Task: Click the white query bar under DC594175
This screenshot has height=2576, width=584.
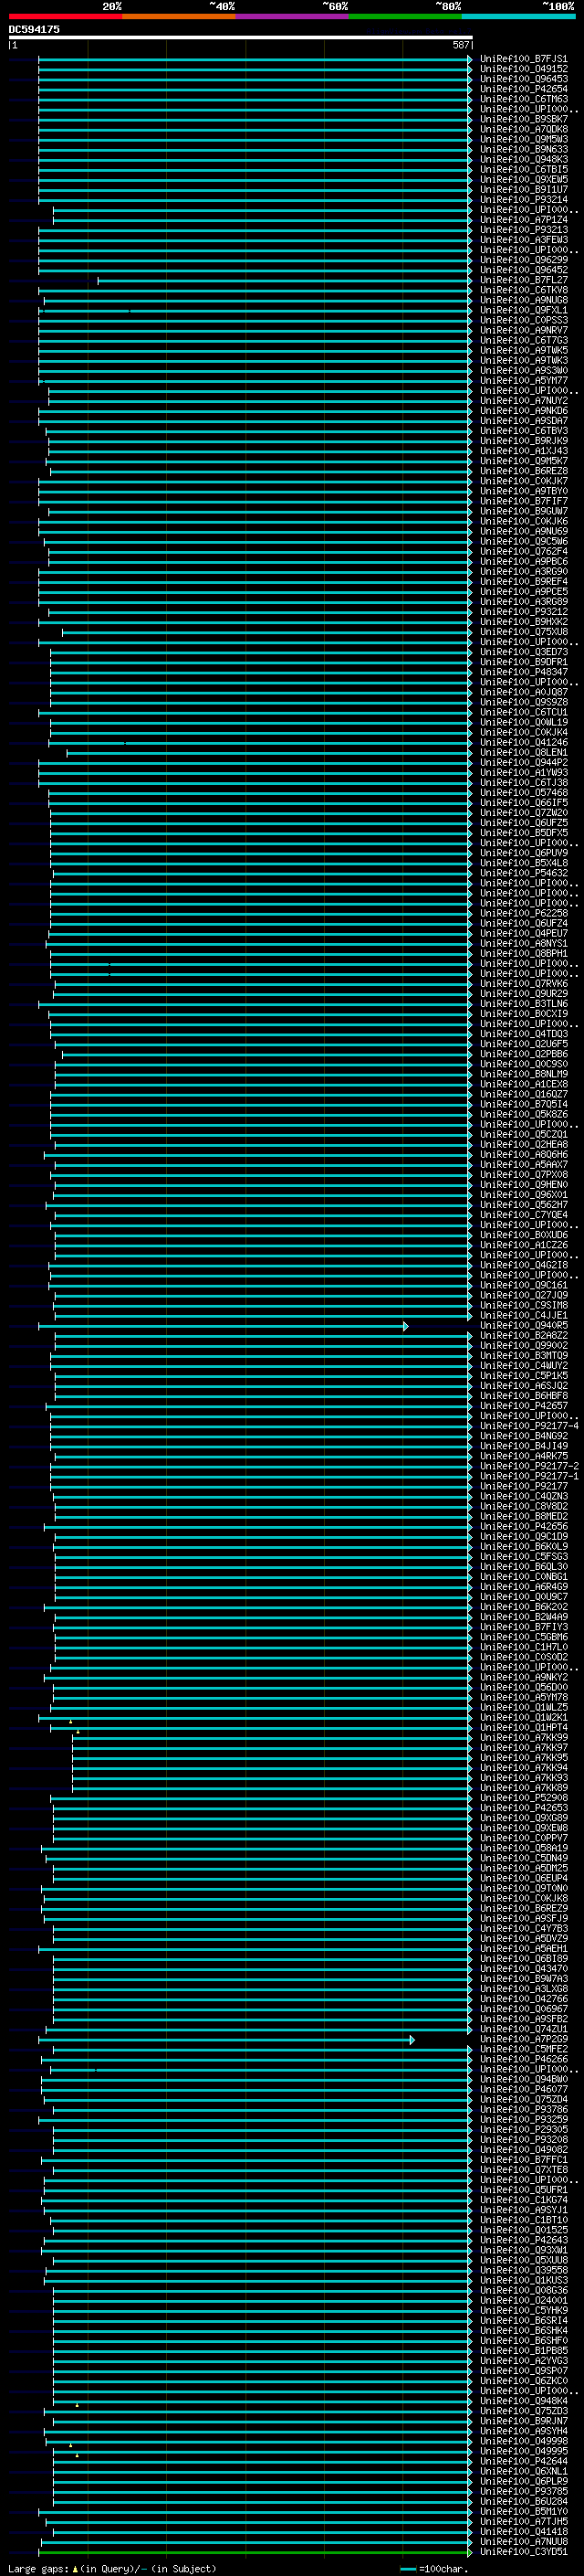Action: 241,37
